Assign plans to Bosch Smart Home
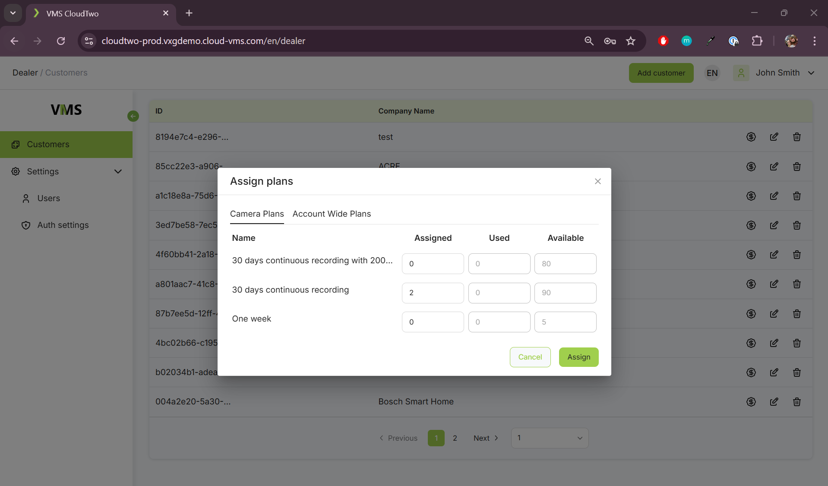828x486 pixels. click(x=751, y=402)
